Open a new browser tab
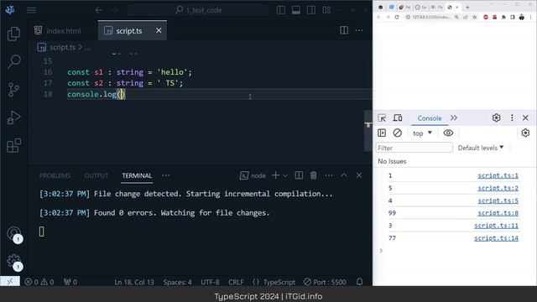537x302 pixels. click(x=467, y=7)
